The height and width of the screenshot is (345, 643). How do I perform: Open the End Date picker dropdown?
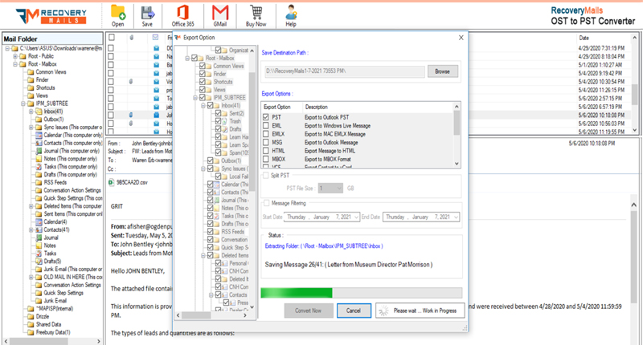[x=456, y=217]
